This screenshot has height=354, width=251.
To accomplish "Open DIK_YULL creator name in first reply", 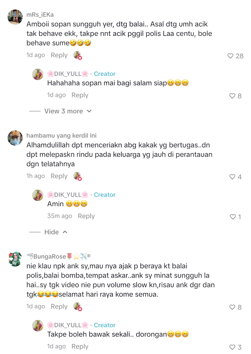I will (x=68, y=74).
